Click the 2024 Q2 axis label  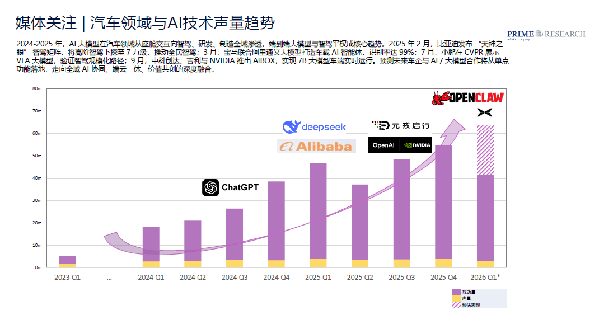pyautogui.click(x=193, y=278)
